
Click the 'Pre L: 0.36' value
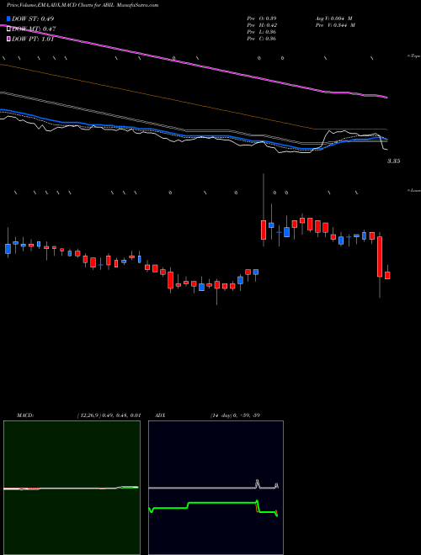tap(262, 32)
